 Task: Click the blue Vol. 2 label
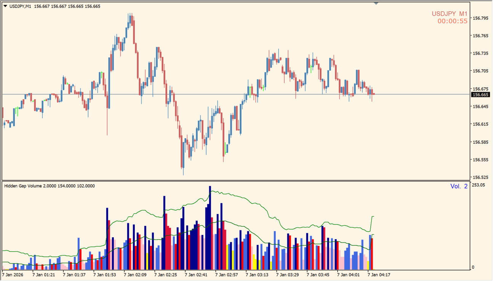(x=459, y=186)
